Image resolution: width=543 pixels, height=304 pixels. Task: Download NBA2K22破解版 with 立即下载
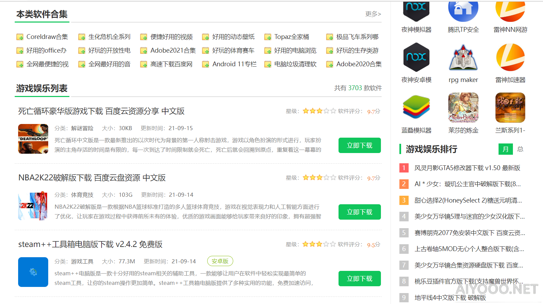click(360, 212)
